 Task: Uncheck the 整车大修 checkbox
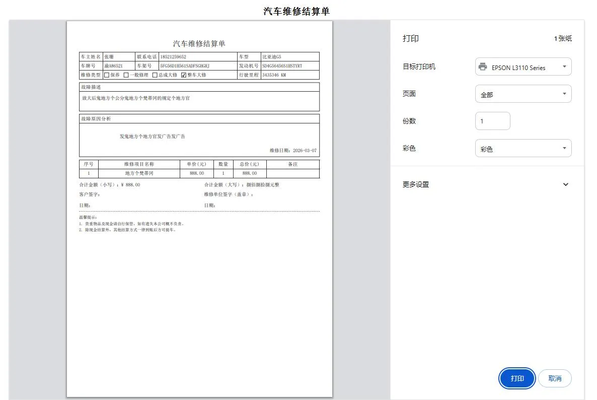pos(183,75)
